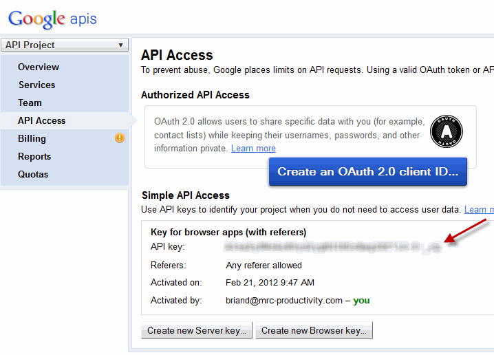Click the 'API Access' page title

coord(177,55)
